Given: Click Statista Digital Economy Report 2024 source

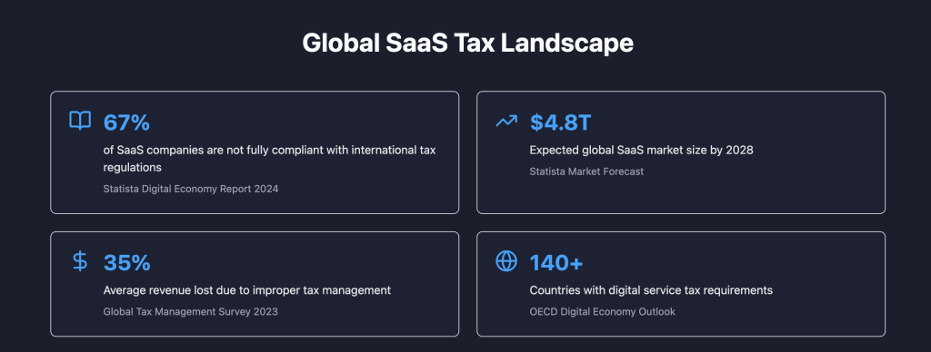Looking at the screenshot, I should point(191,189).
